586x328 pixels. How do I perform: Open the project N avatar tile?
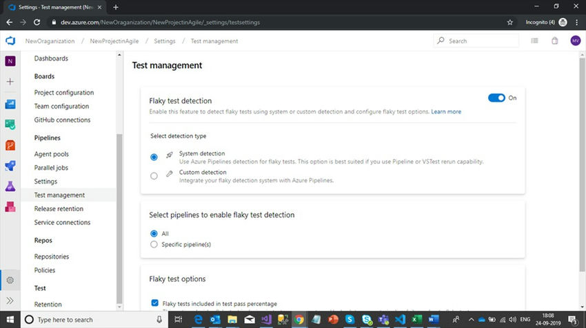(10, 61)
